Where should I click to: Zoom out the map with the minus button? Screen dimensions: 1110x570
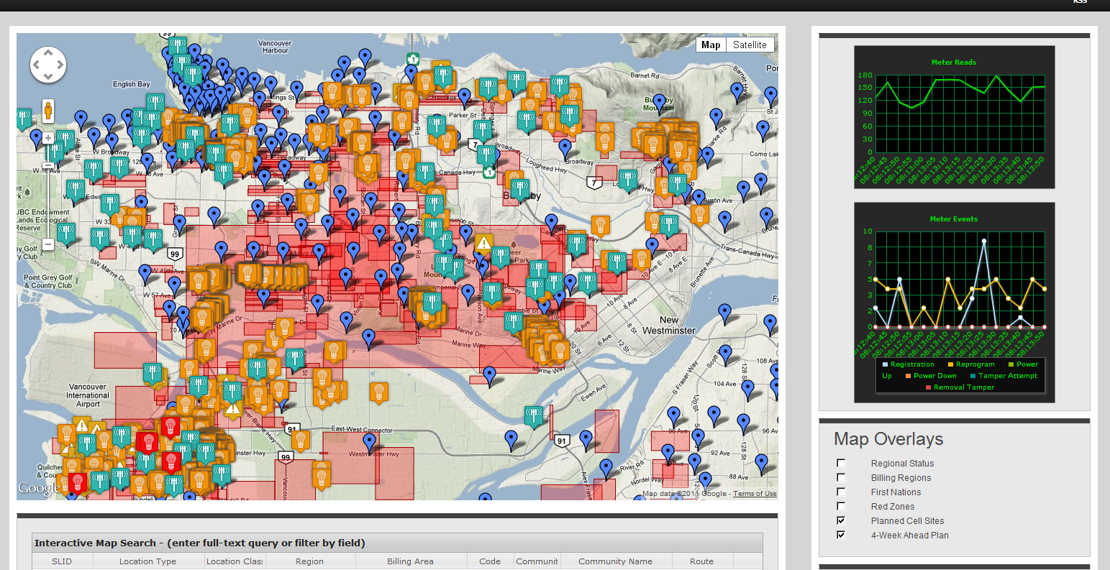click(48, 244)
